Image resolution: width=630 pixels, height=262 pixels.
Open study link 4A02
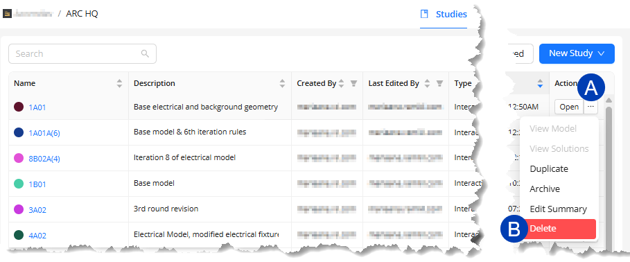point(37,236)
